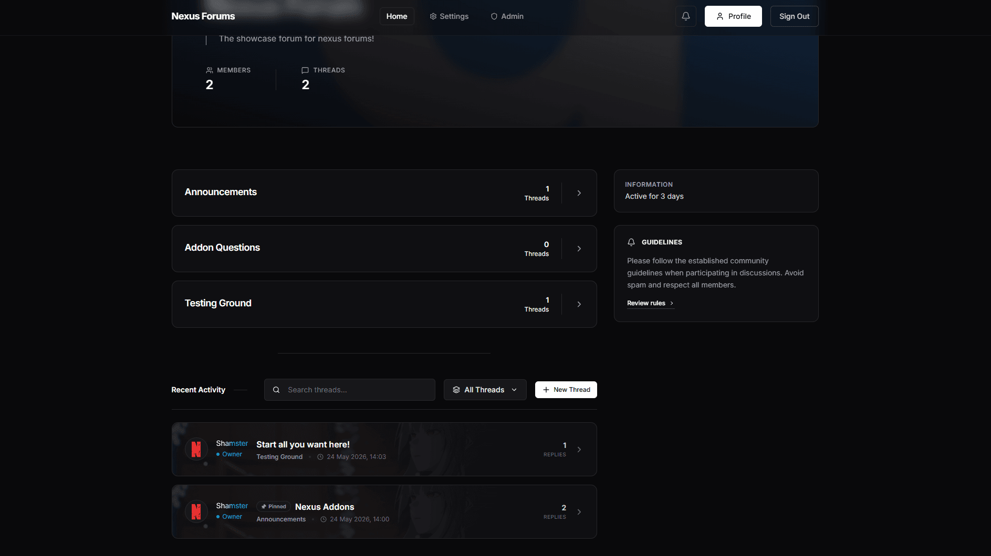Open the Nexus Addons thread
The width and height of the screenshot is (991, 556).
click(x=325, y=507)
